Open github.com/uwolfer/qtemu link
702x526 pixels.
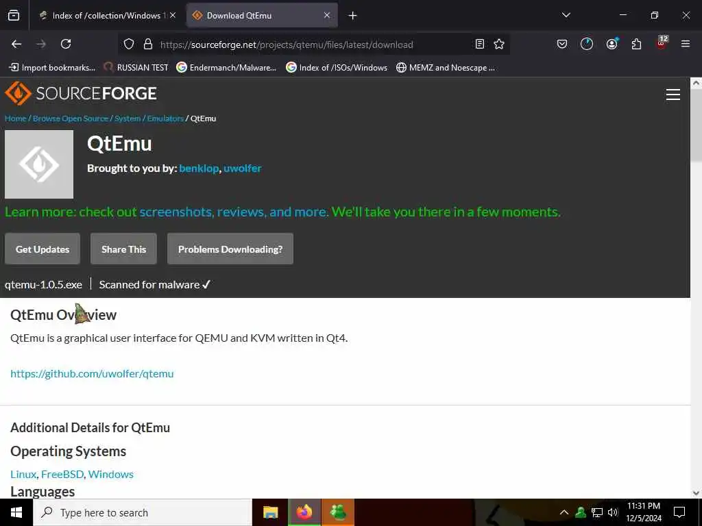point(92,373)
